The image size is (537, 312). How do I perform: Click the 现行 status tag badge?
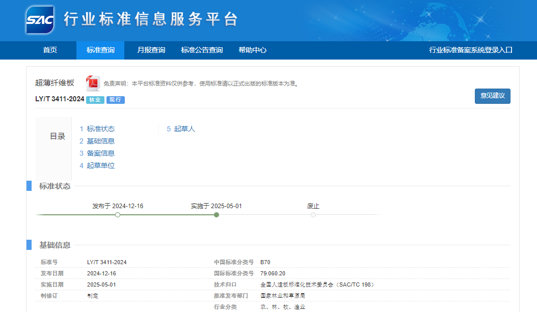coord(115,100)
